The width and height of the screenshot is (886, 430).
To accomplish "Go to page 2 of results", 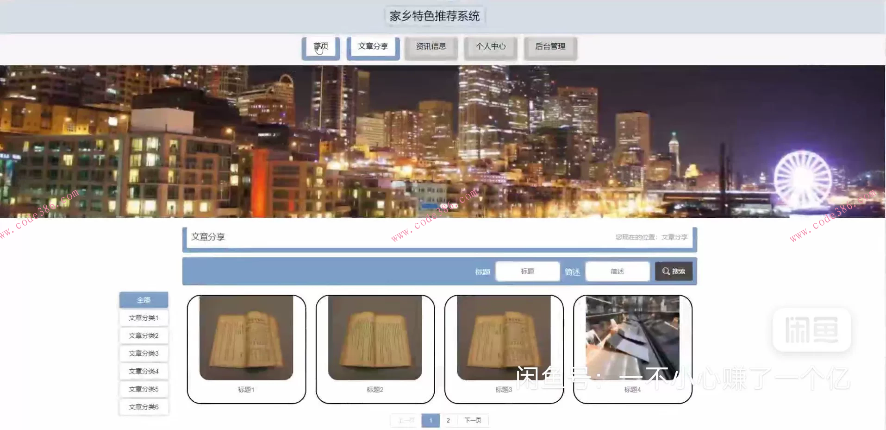I will pos(448,420).
